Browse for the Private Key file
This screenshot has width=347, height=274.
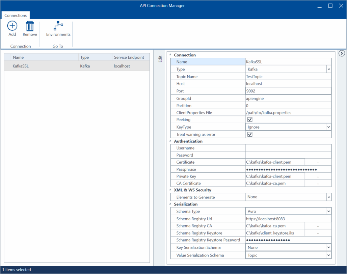(318, 176)
